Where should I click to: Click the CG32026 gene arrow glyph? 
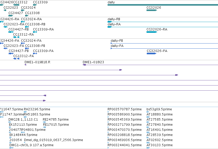coord(152,10)
